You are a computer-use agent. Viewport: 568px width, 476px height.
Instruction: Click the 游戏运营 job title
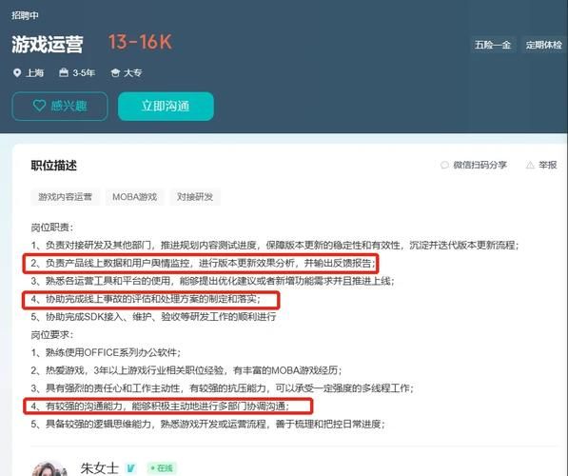point(48,44)
